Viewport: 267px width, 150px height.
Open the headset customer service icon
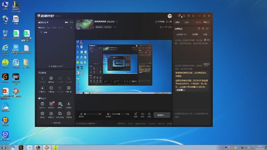point(184,16)
